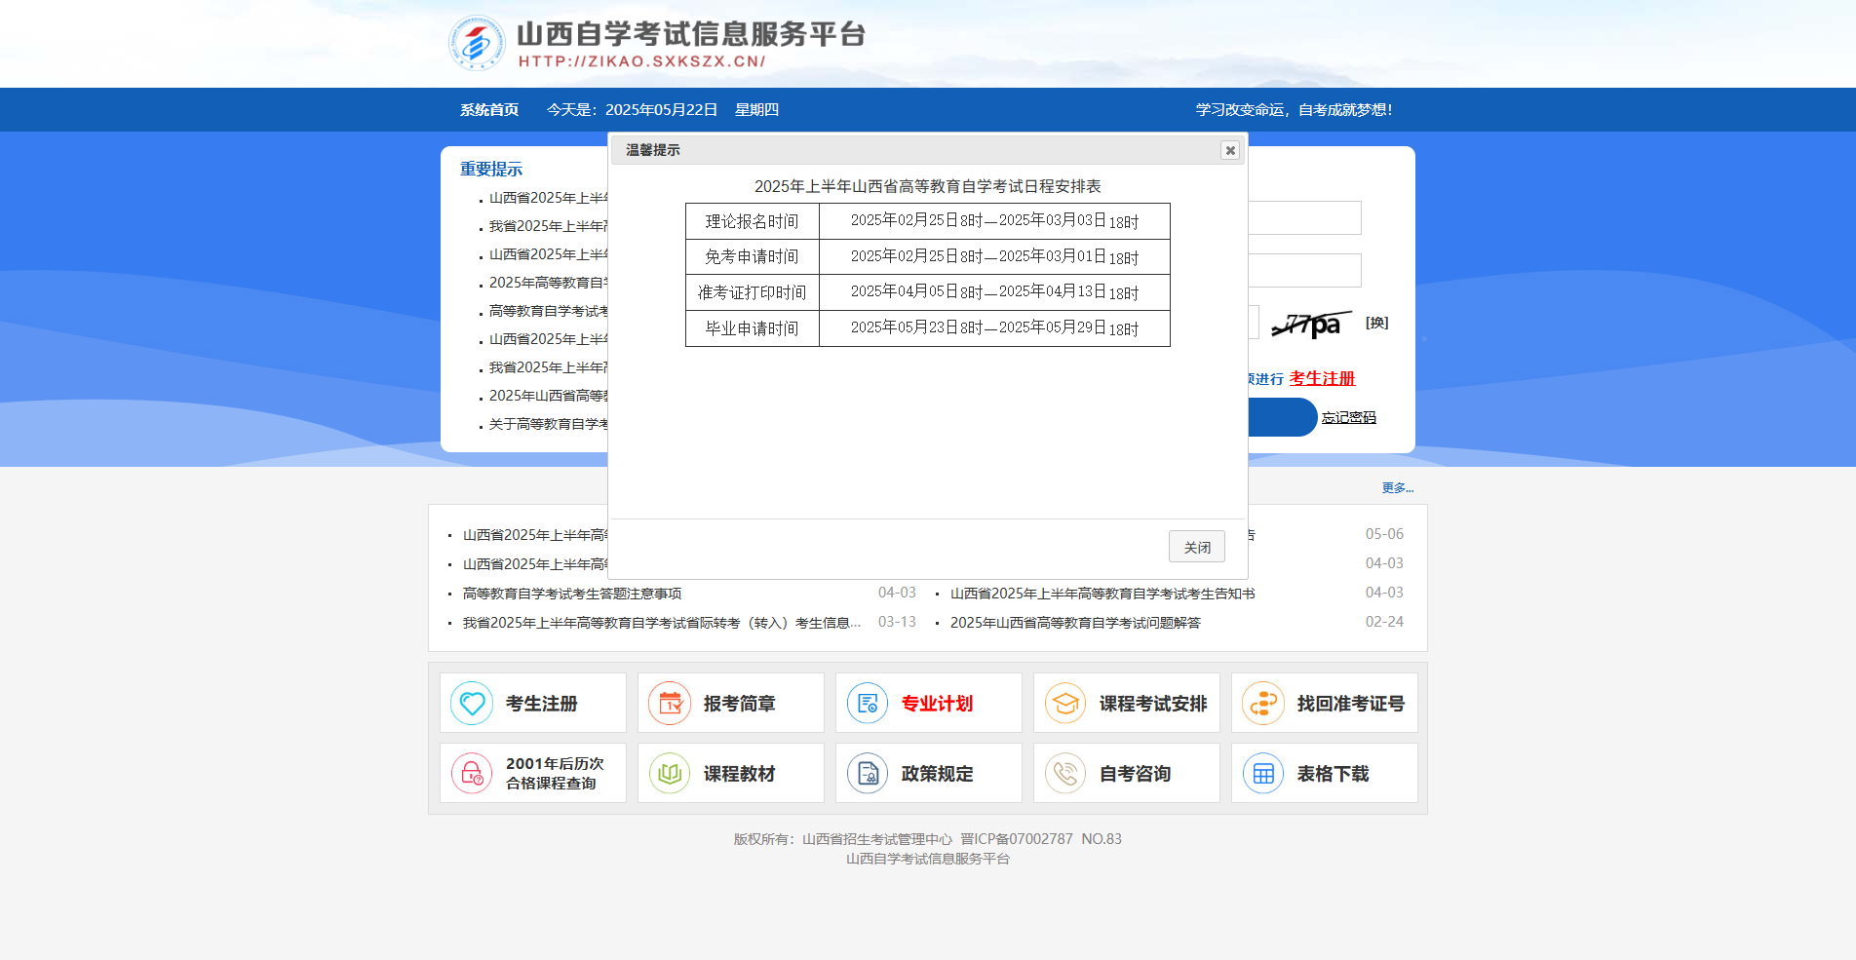Click the 表格下载 table icon

click(x=1263, y=772)
